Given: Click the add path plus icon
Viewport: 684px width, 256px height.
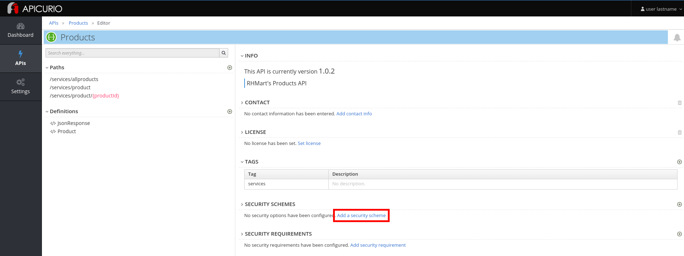Looking at the screenshot, I should coord(230,67).
